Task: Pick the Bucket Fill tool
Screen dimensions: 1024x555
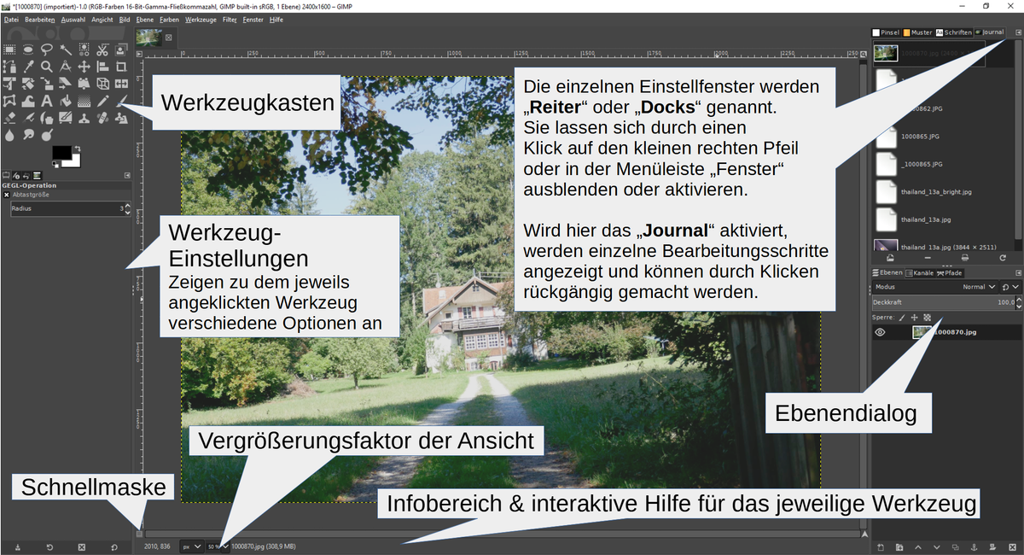Action: 65,101
